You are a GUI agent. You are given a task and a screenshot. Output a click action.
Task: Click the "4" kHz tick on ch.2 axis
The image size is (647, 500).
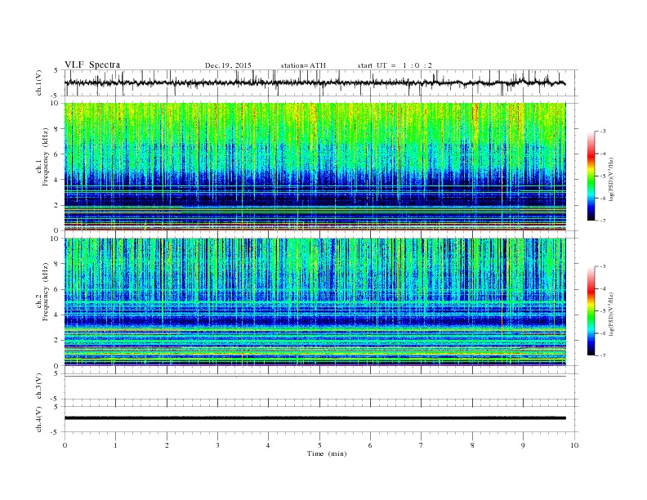tap(57, 315)
